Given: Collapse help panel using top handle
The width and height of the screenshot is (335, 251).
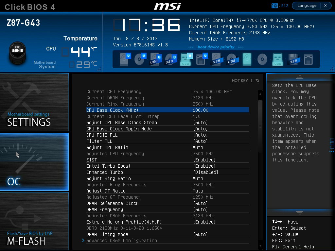Looking at the screenshot, I should 300,77.
